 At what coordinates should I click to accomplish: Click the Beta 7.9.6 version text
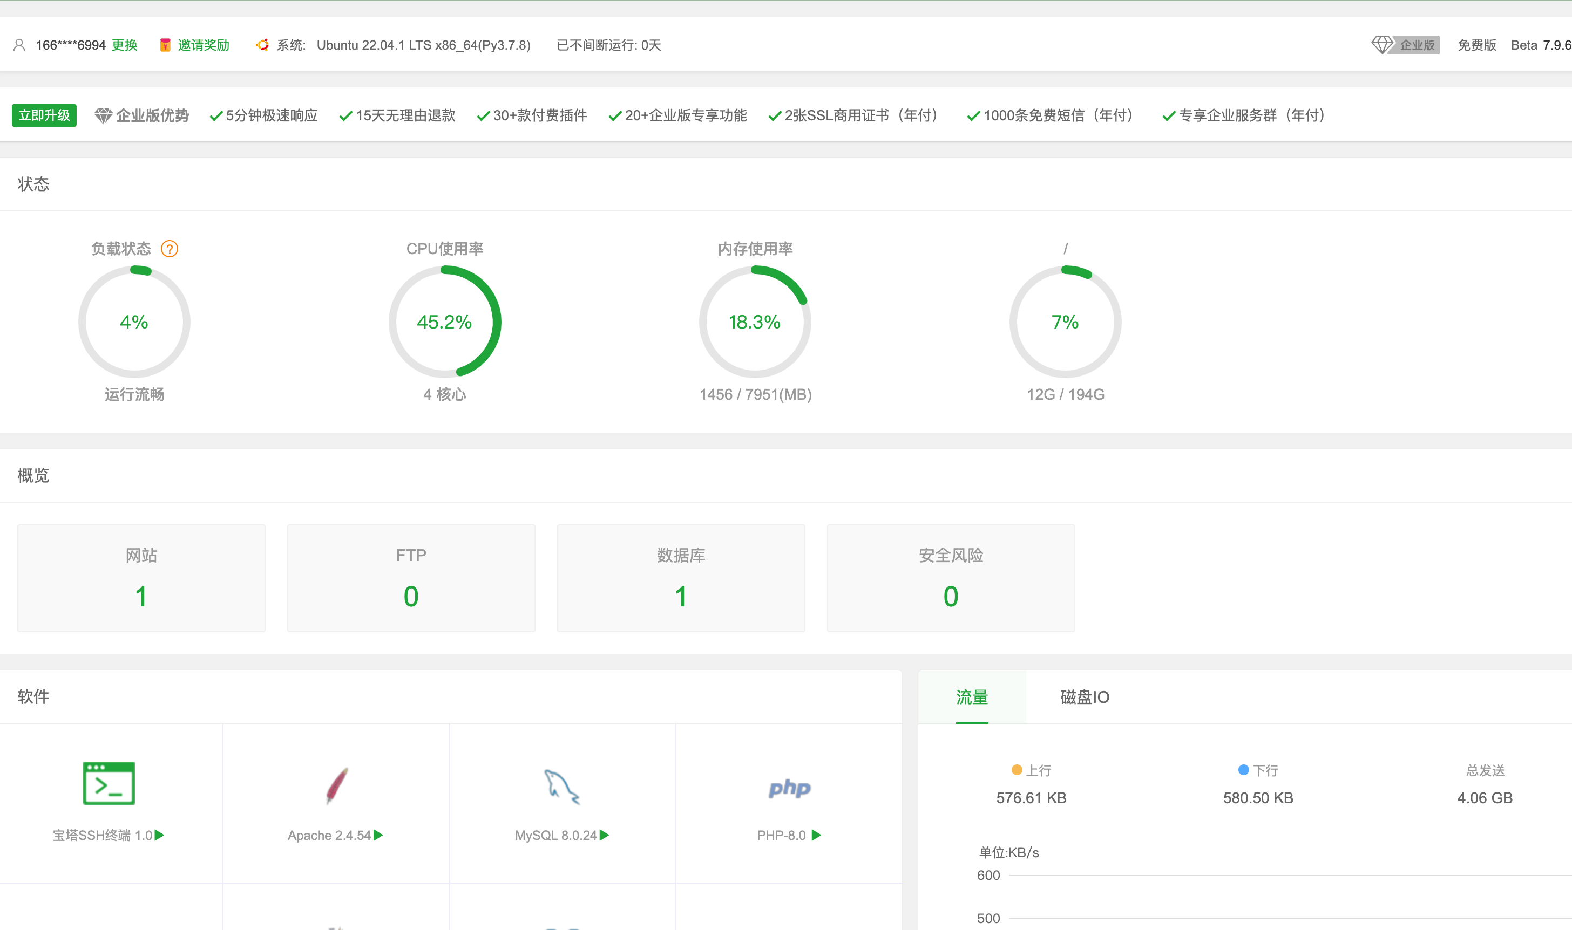pos(1541,45)
